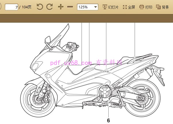Click the page number input field
Screen dimensions: 173x124
coord(11,7)
